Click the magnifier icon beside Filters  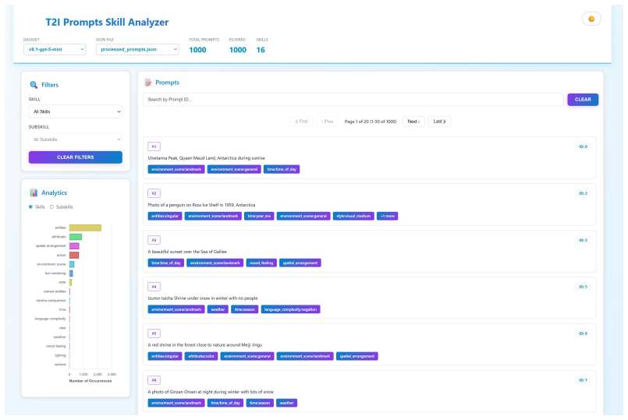pyautogui.click(x=34, y=85)
